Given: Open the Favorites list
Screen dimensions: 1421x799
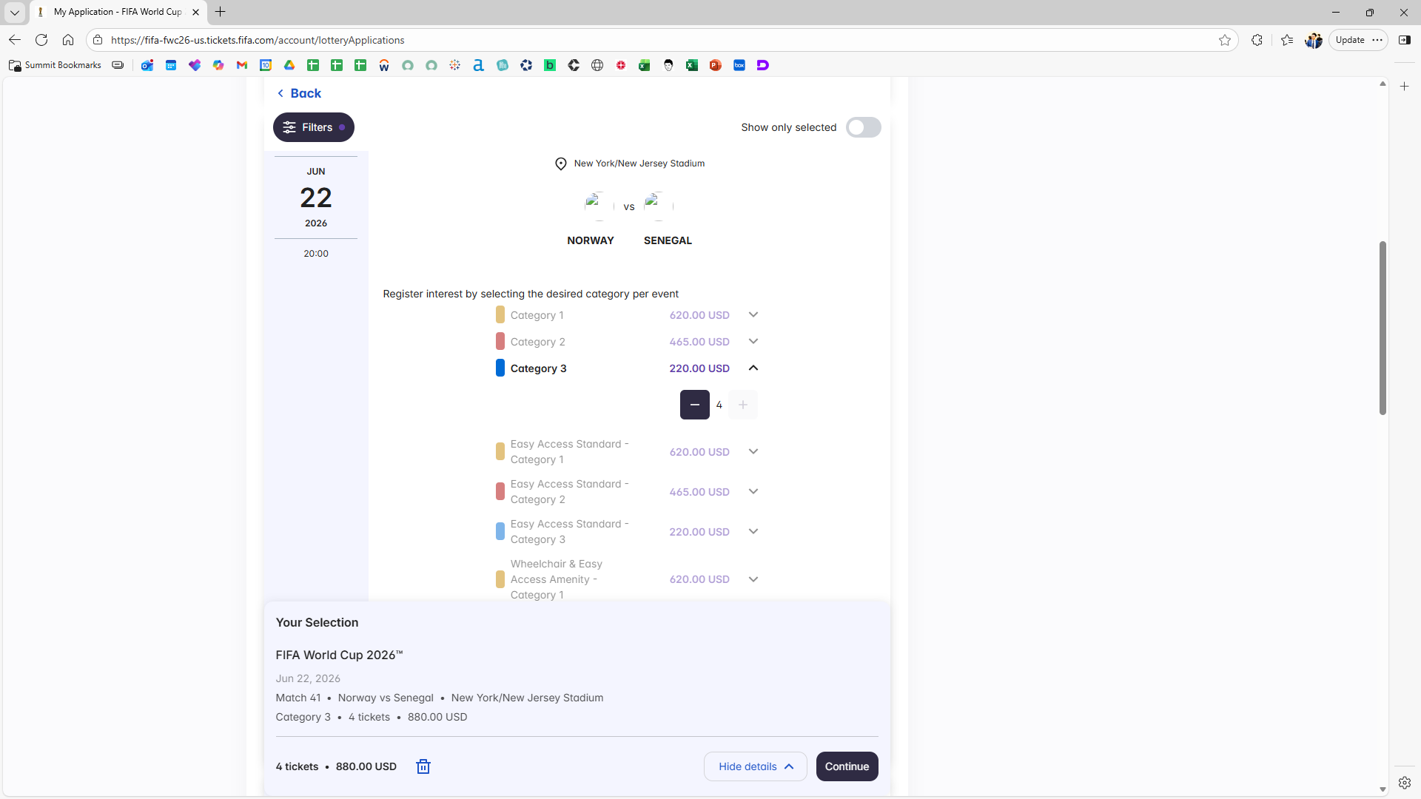Looking at the screenshot, I should pos(1287,40).
